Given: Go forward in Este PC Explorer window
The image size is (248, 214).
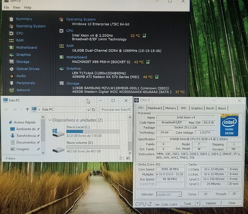Looking at the screenshot, I should pos(15,109).
